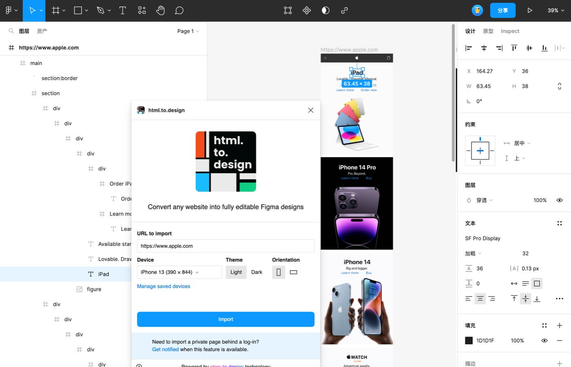Align selection to the right
The width and height of the screenshot is (571, 367).
(499, 48)
